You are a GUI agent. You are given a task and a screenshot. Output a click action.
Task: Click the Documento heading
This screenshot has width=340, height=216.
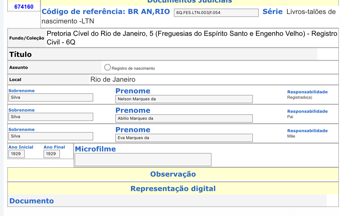pyautogui.click(x=31, y=201)
